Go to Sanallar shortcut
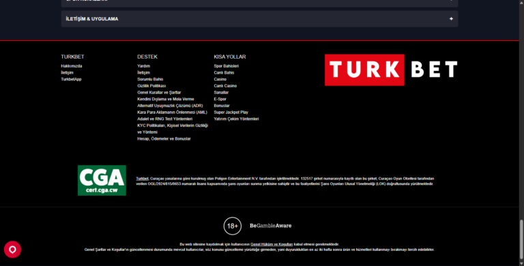524x266 pixels. click(x=221, y=93)
